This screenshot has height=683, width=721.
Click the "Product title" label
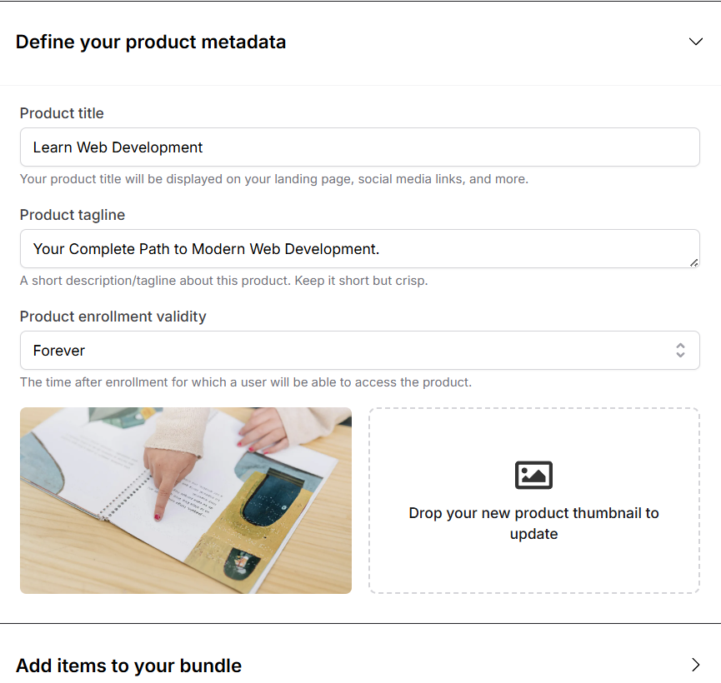62,113
